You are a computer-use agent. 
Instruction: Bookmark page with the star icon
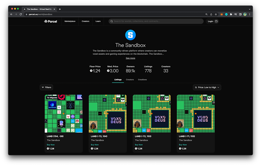pyautogui.click(x=216, y=14)
